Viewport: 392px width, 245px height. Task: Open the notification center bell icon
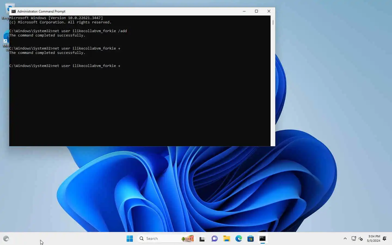pos(385,238)
